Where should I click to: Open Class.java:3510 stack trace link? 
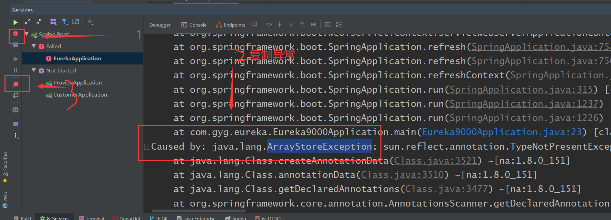[x=402, y=175]
